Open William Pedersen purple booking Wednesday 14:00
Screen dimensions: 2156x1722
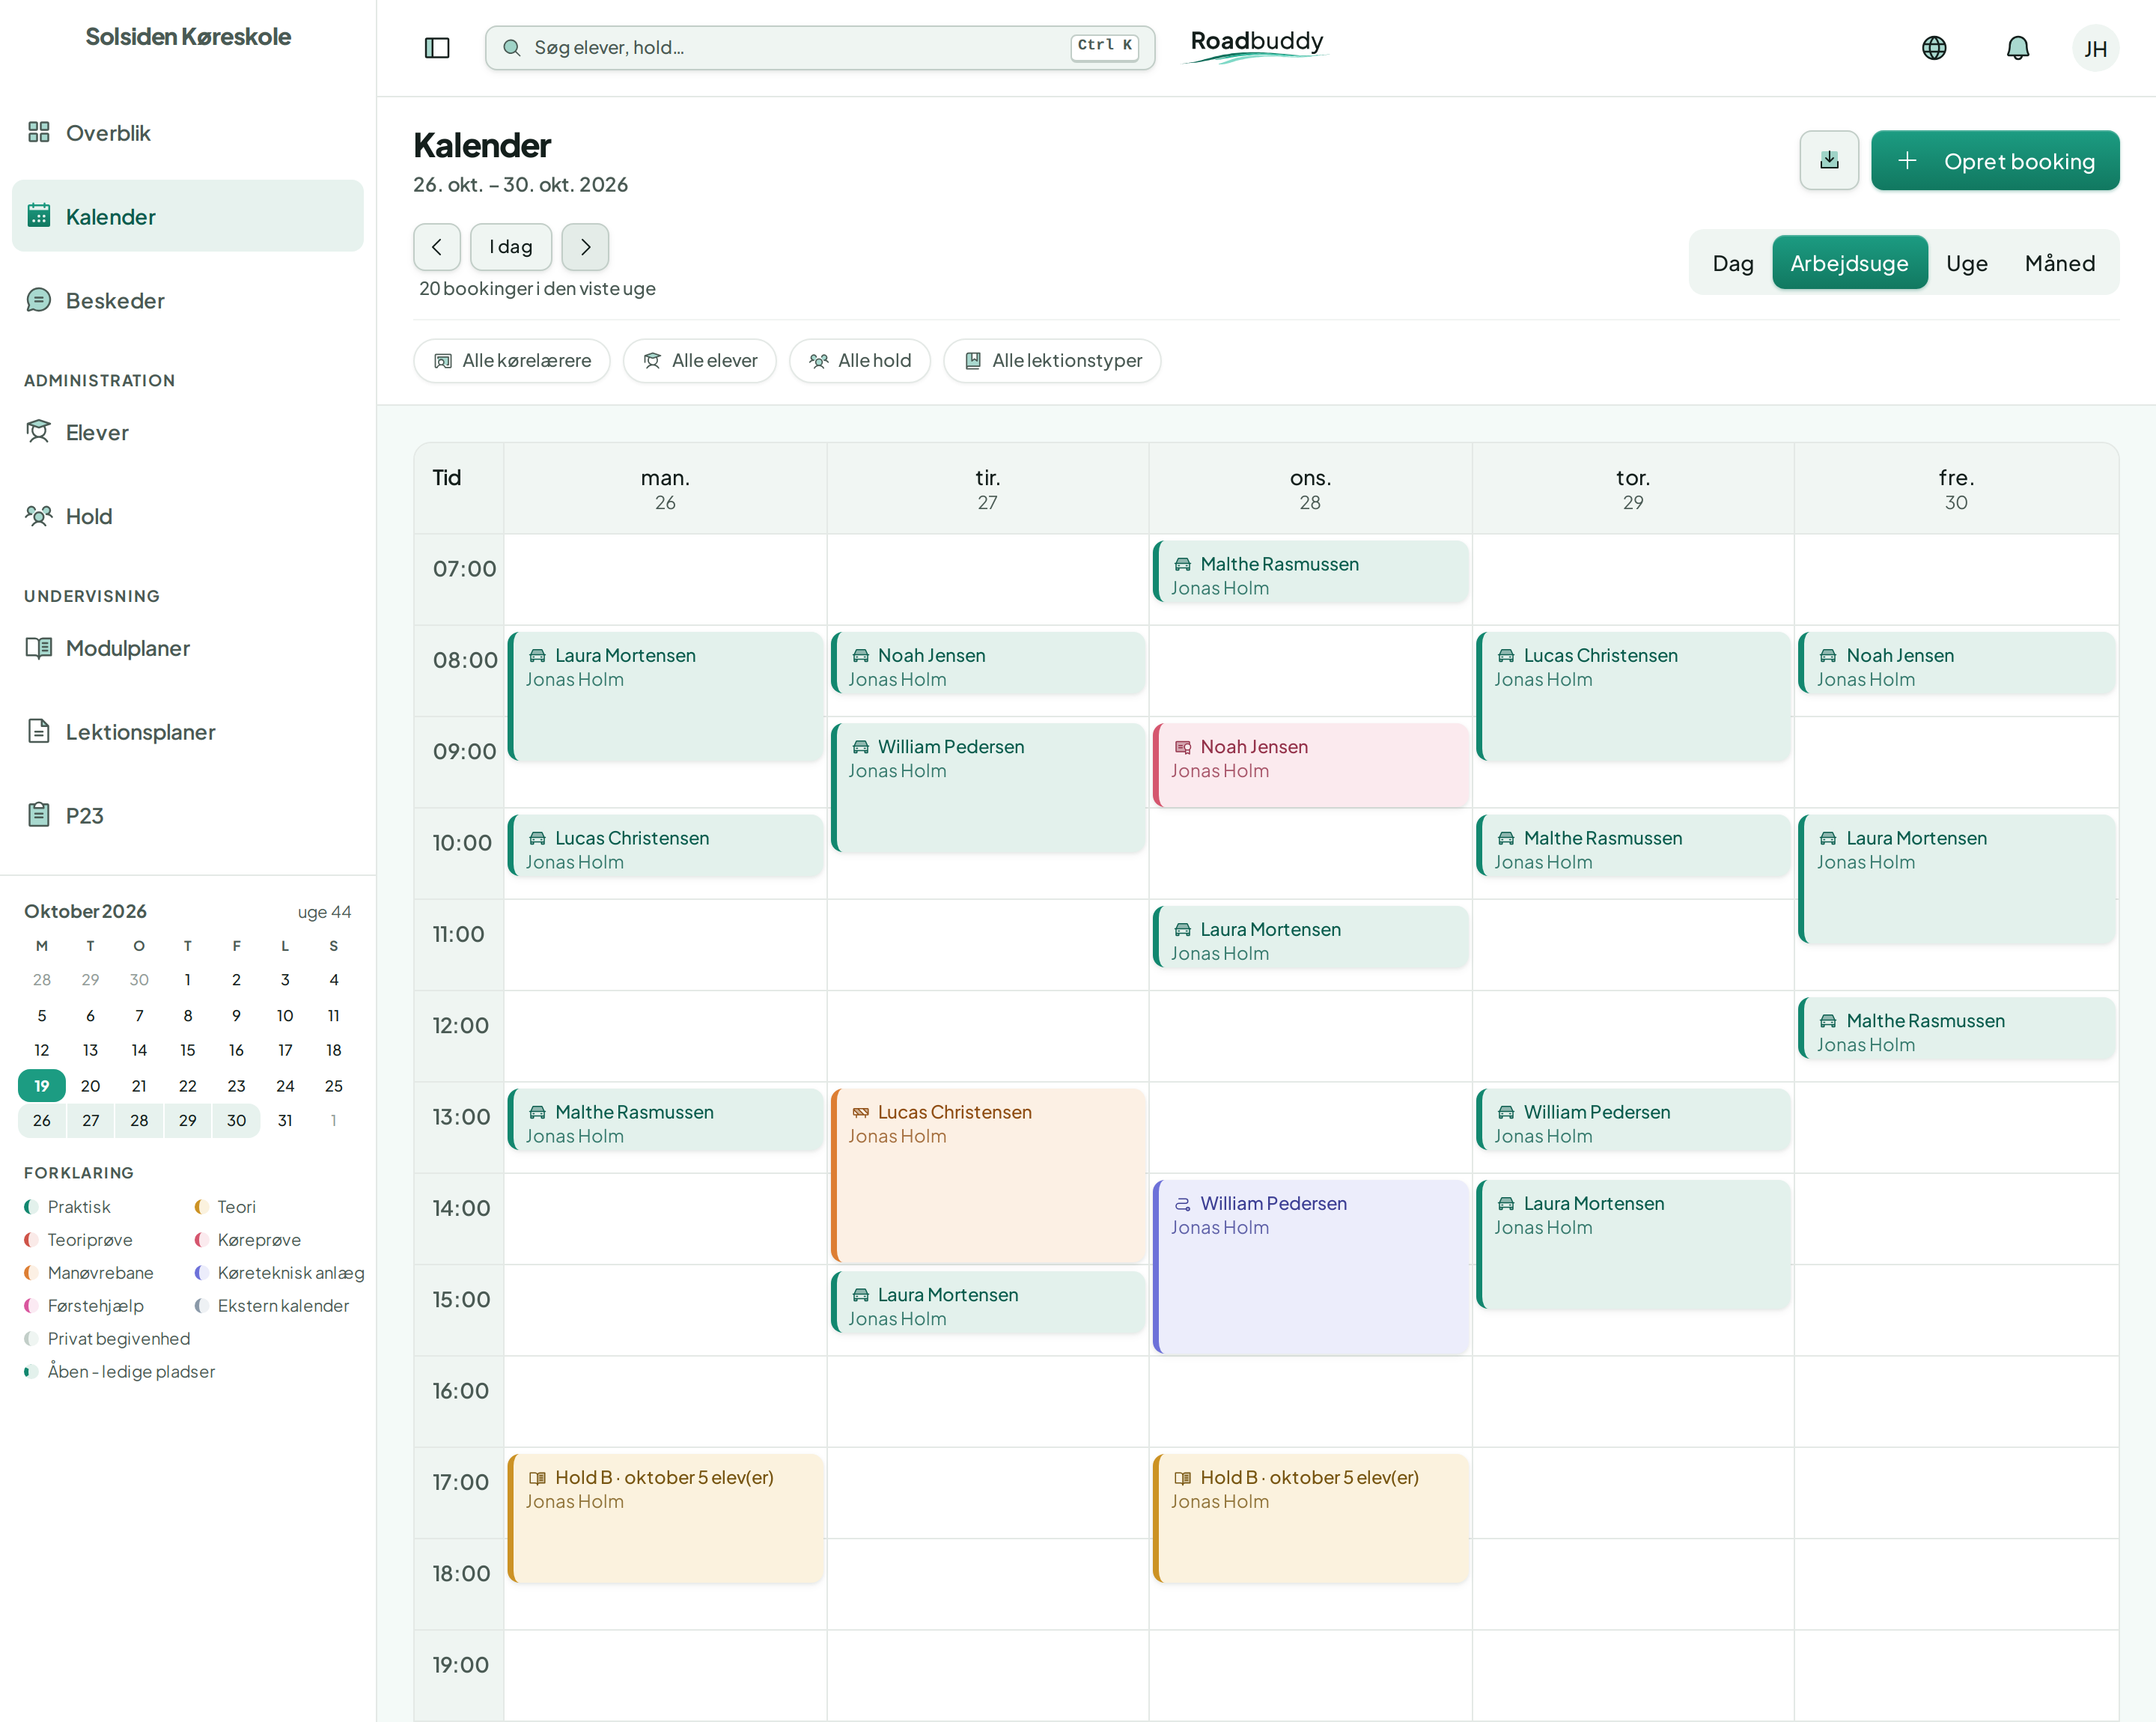coord(1310,1267)
